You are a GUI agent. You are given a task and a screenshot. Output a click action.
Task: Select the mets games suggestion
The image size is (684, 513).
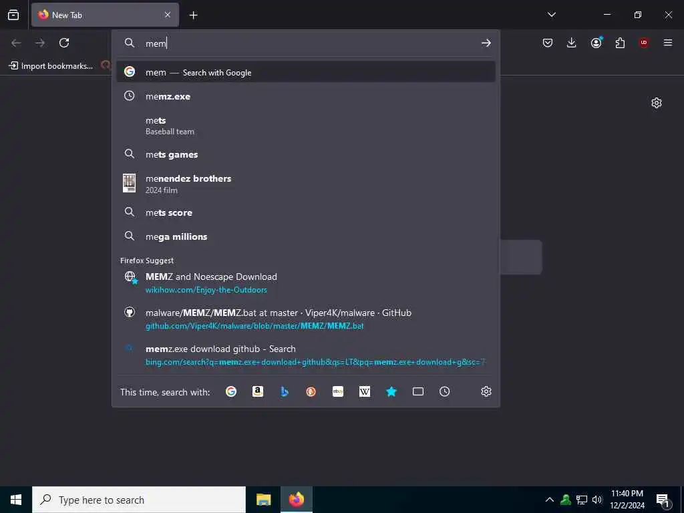(306, 154)
